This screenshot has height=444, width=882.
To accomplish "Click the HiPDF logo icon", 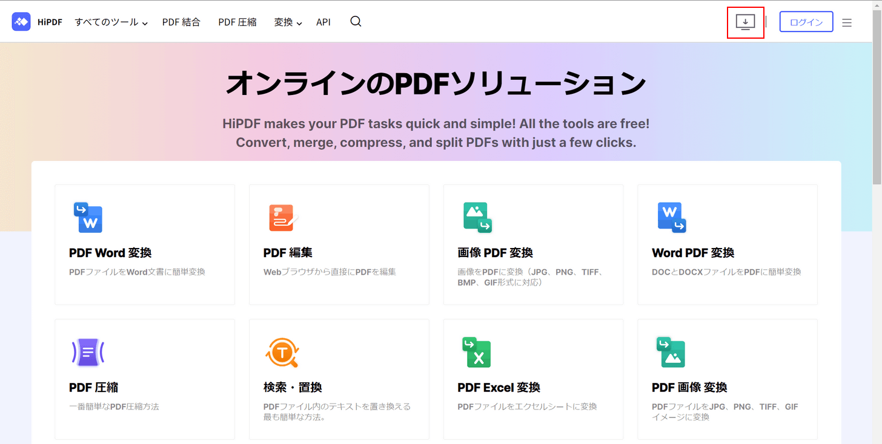I will (x=21, y=22).
